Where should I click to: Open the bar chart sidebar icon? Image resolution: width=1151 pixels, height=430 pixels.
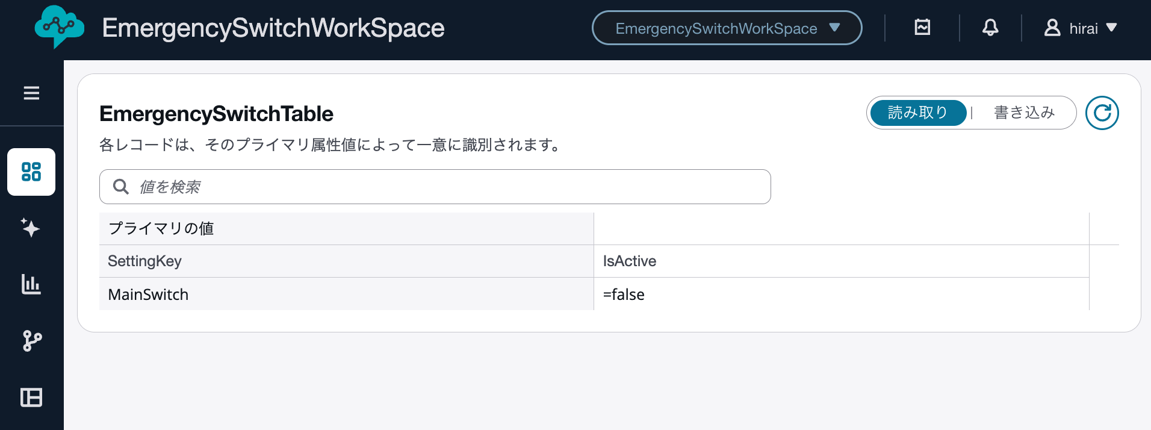(x=31, y=284)
